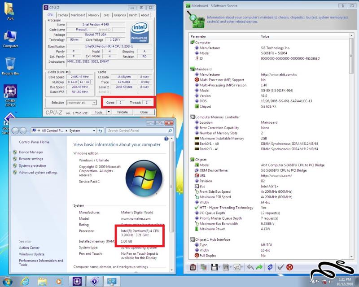This screenshot has height=287, width=359.
Task: Open Advanced system settings link
Action: pyautogui.click(x=38, y=172)
